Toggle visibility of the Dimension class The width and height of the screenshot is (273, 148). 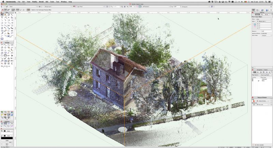pyautogui.click(x=253, y=79)
